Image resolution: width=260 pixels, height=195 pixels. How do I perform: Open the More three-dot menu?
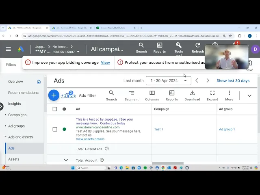(229, 96)
